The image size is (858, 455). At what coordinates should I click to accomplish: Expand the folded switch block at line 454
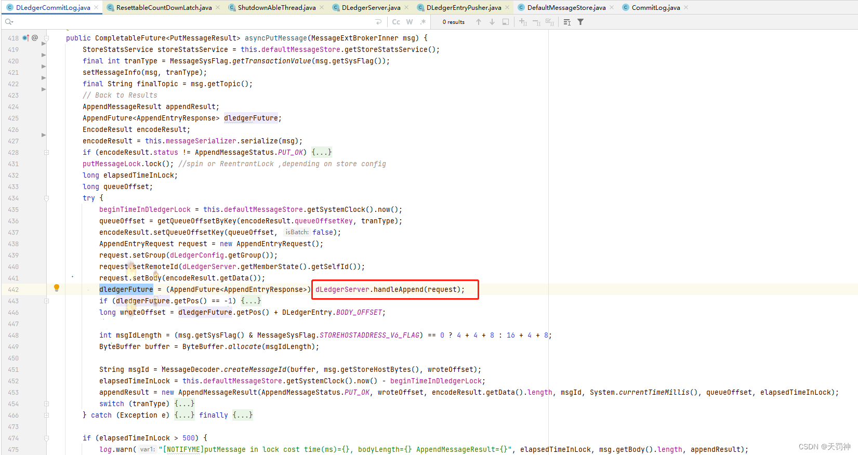point(46,404)
